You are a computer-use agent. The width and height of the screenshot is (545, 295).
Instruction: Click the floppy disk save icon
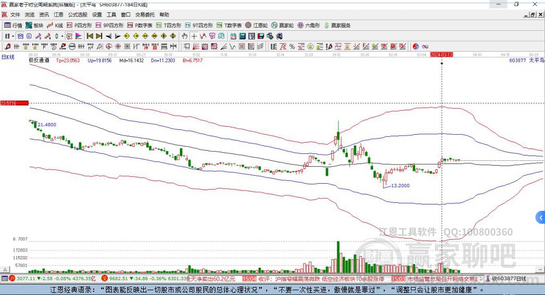coord(261,36)
